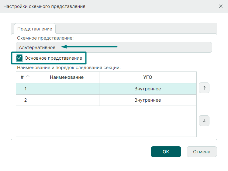
Task: Toggle the Основное представление checkbox
Action: [20, 58]
